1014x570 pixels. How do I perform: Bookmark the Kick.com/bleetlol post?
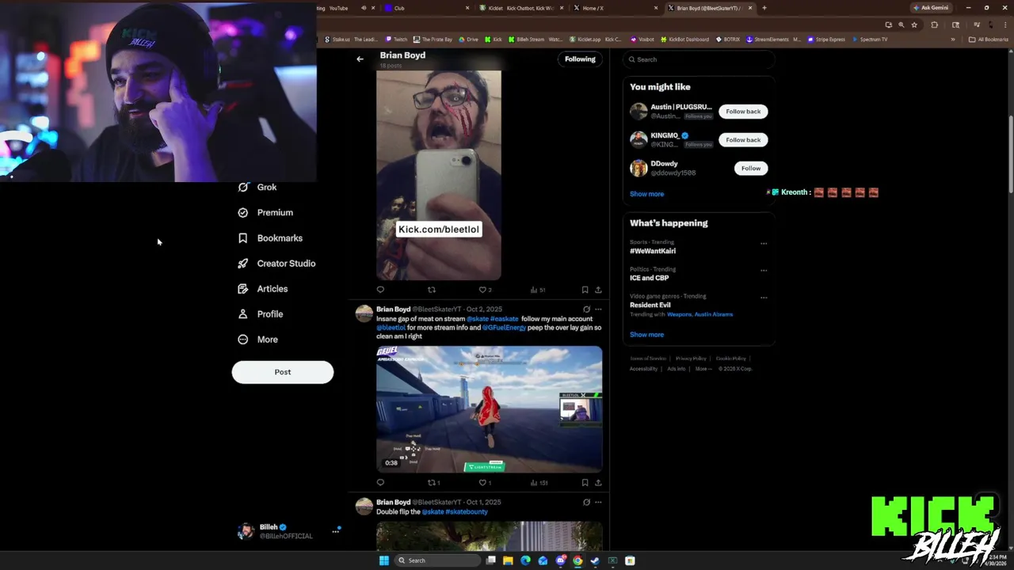(585, 290)
